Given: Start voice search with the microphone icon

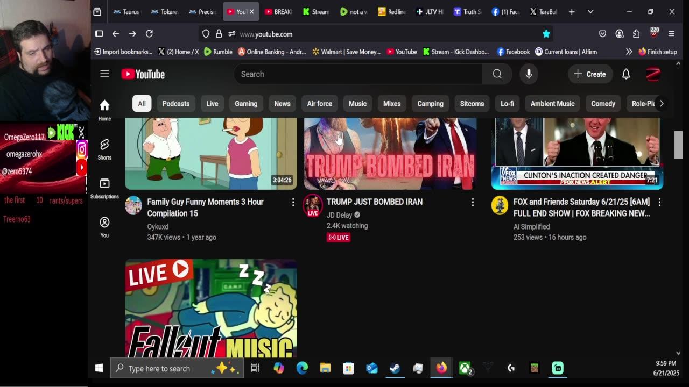Looking at the screenshot, I should tap(529, 74).
